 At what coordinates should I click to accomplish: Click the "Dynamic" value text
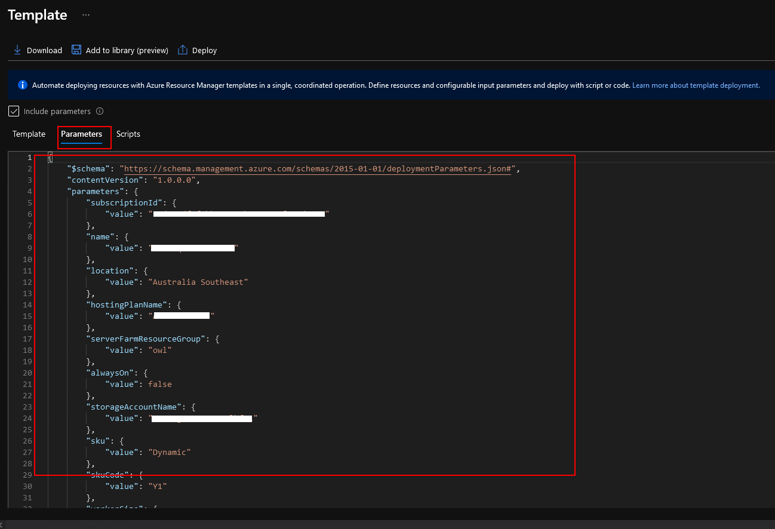click(x=170, y=453)
